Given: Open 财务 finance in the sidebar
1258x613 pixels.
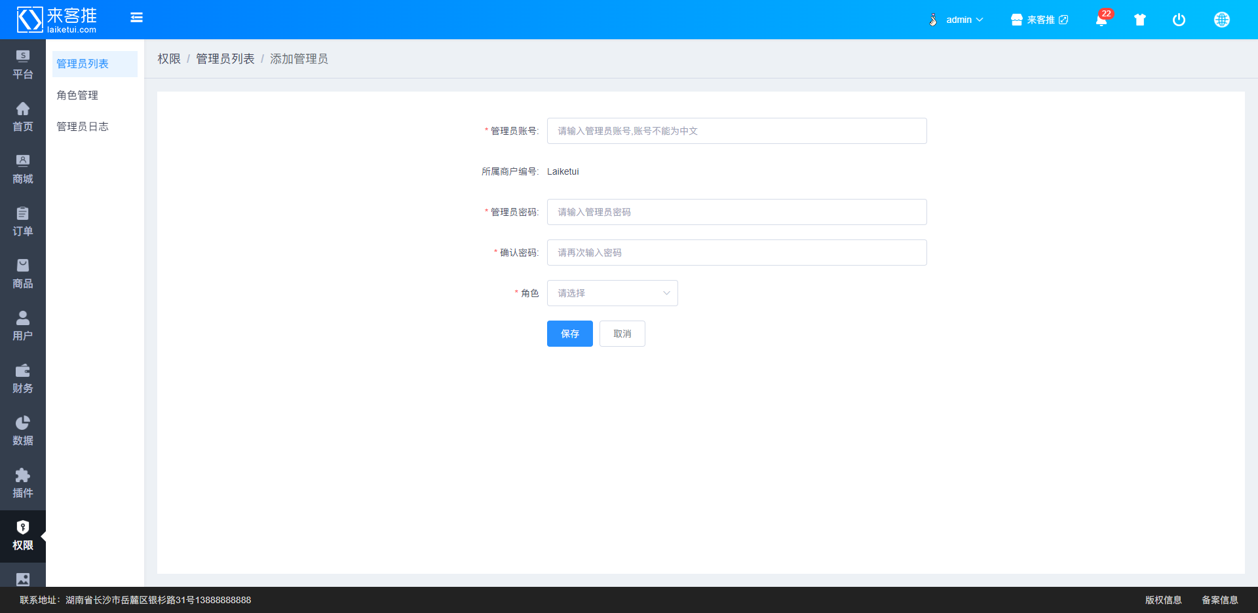Looking at the screenshot, I should coord(23,379).
